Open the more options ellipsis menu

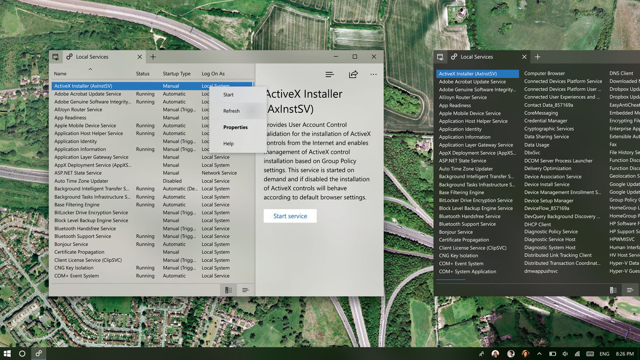[x=373, y=74]
